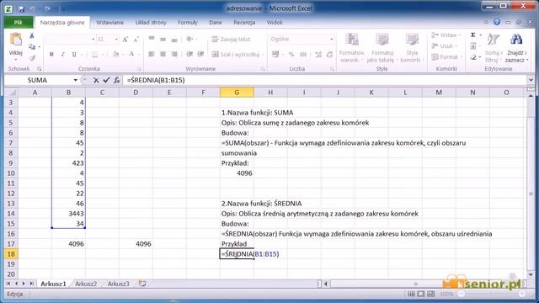Viewport: 539px width, 303px height.
Task: Click in the formula bar input
Action: point(325,80)
